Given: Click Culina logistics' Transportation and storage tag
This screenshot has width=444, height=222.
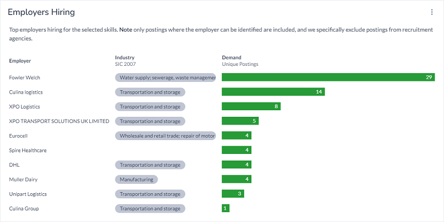Looking at the screenshot, I should [150, 92].
